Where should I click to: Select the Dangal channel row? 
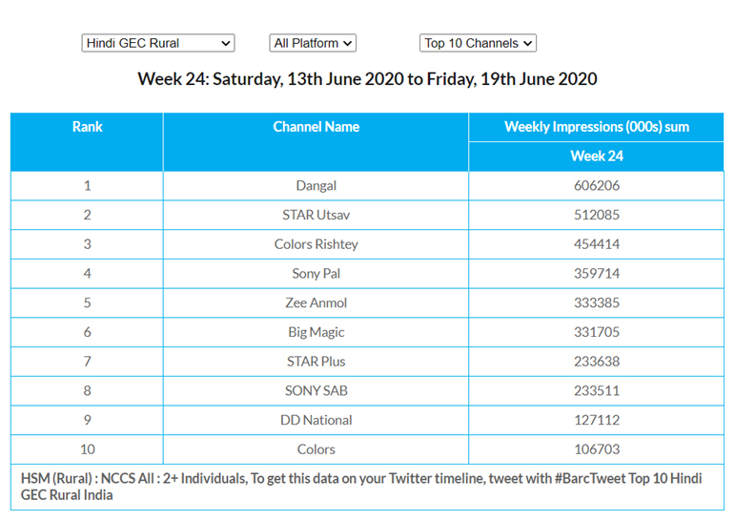[x=316, y=186]
